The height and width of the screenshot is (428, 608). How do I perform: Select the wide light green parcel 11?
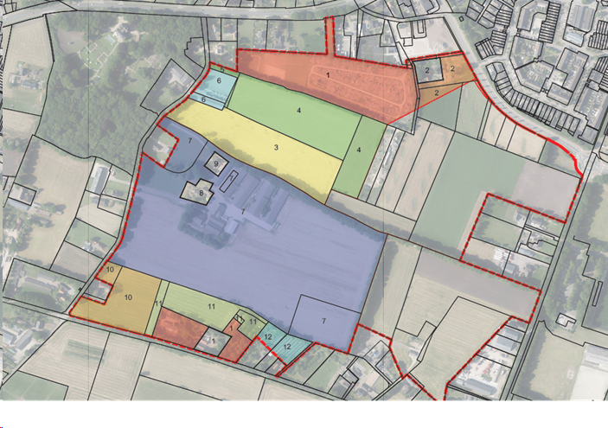pos(210,307)
